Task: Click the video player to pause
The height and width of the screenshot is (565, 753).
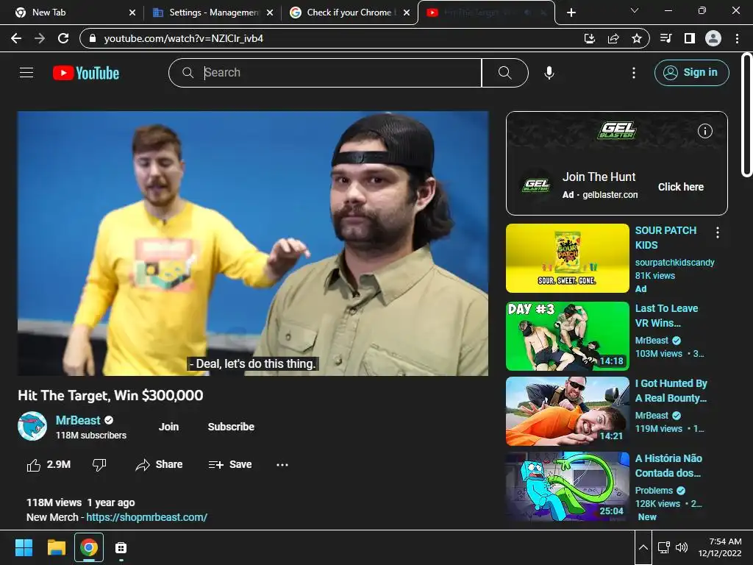Action: coord(253,244)
